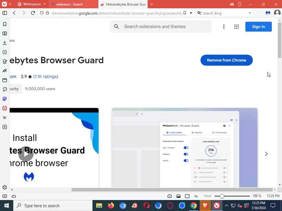Screen dimensions: 282x211
Task: Show hidden system tray icons
Action: pyautogui.click(x=227, y=206)
